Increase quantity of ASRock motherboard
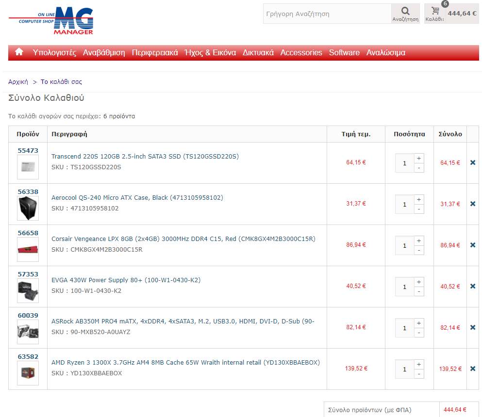 419,323
